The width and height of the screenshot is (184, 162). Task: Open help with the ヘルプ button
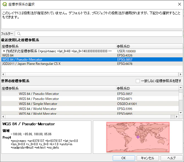[171, 158]
